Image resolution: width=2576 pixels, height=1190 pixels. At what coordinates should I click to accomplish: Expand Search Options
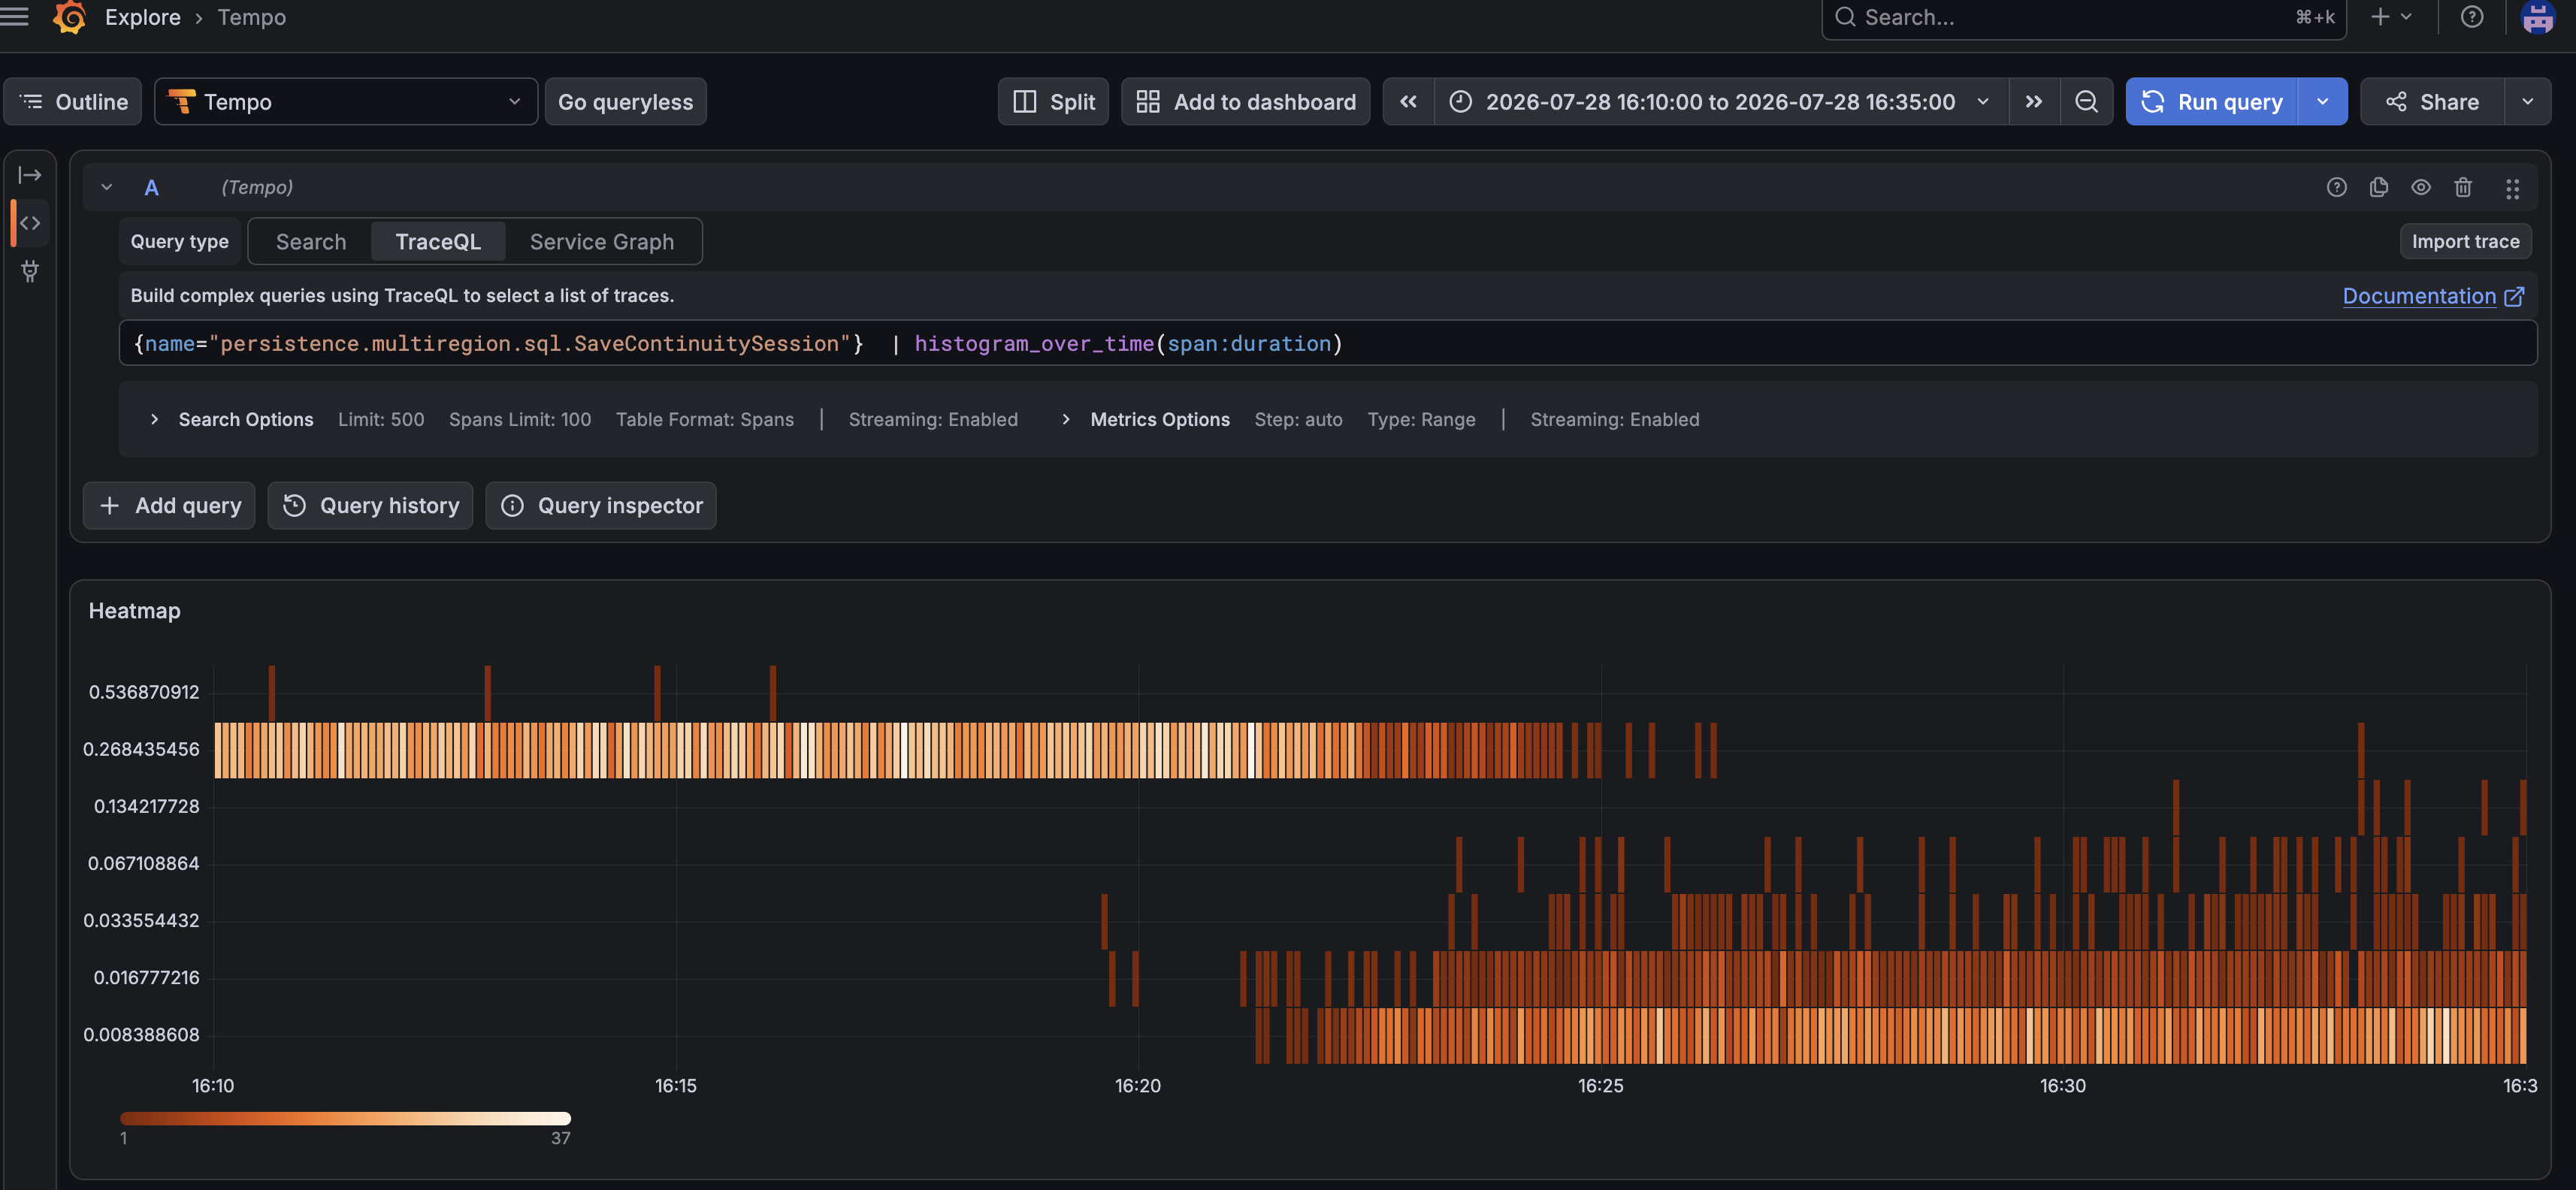(x=154, y=419)
